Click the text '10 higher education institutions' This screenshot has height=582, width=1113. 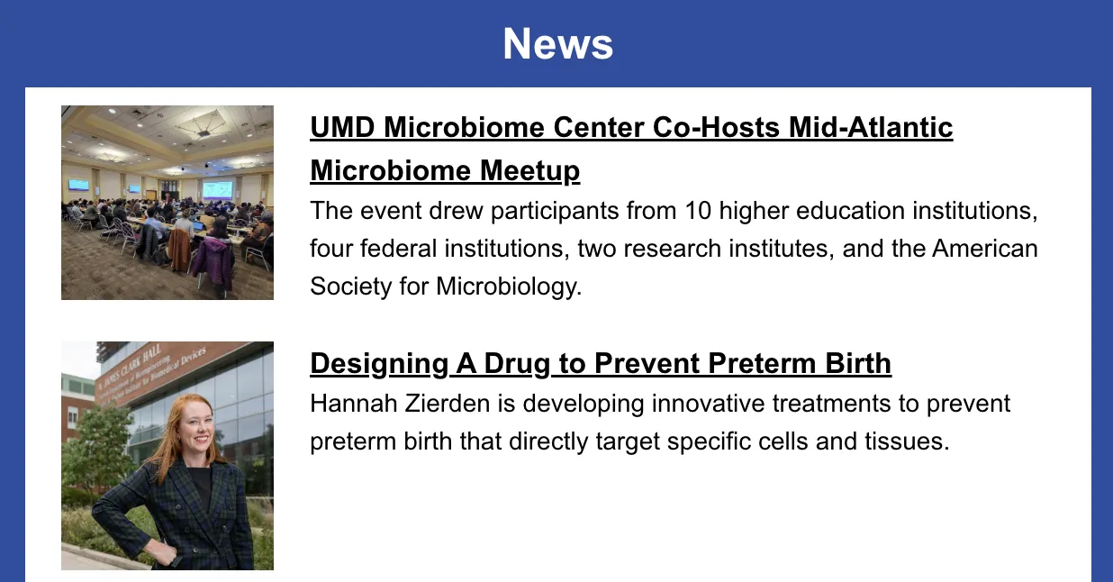click(861, 211)
